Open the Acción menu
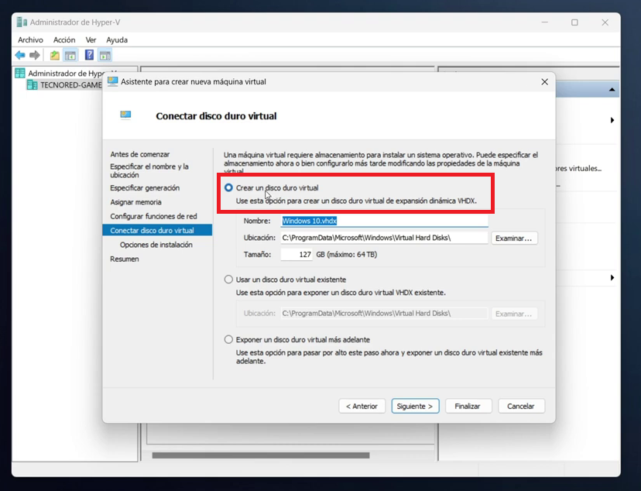Viewport: 641px width, 491px height. 64,39
